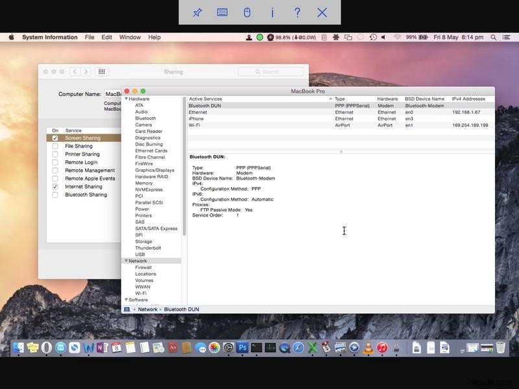519x389 pixels.
Task: Enable Bluetooth Sharing
Action: 55,194
